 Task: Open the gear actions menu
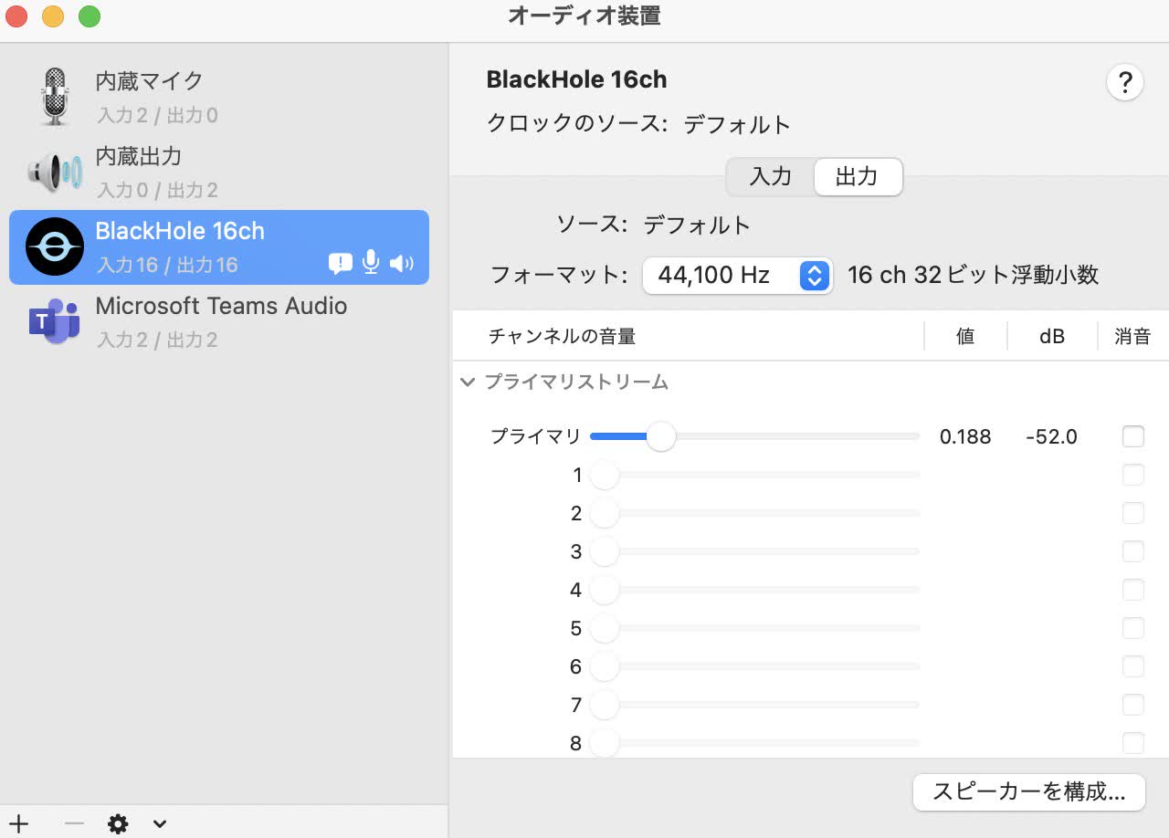coord(118,824)
